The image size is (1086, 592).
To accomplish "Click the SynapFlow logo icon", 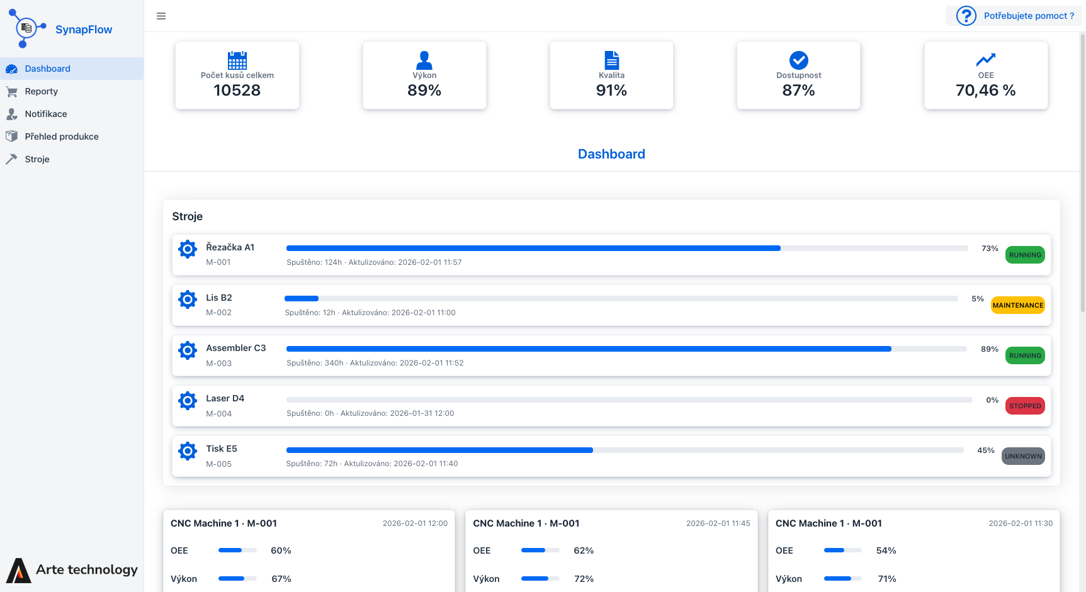I will (x=26, y=28).
